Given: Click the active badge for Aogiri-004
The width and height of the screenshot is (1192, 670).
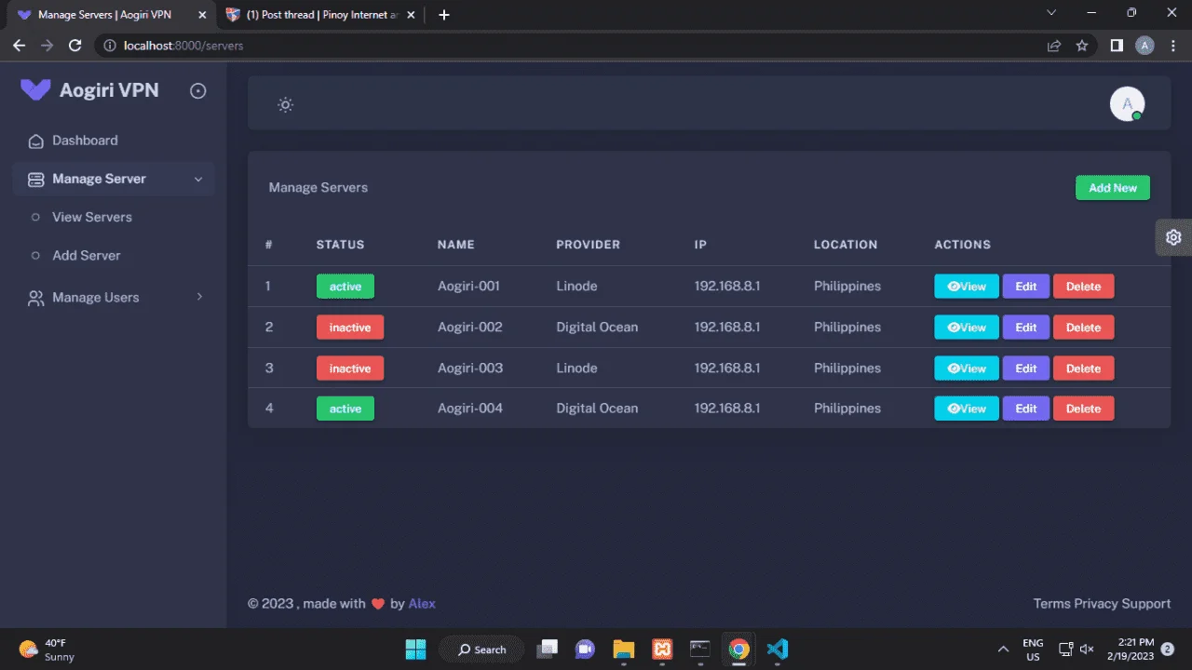Looking at the screenshot, I should coord(345,409).
